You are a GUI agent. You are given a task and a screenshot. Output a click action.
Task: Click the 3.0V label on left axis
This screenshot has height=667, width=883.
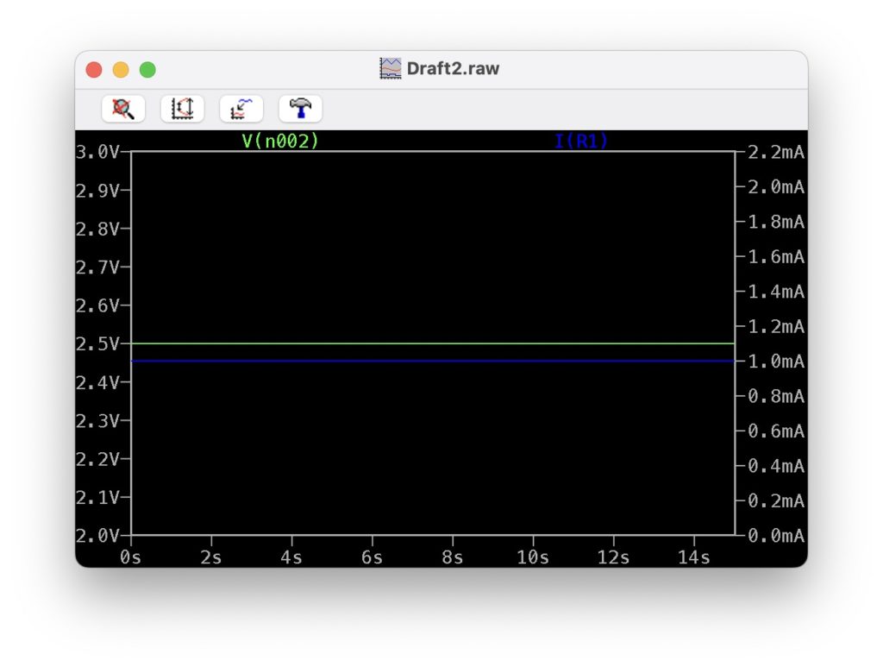(97, 153)
